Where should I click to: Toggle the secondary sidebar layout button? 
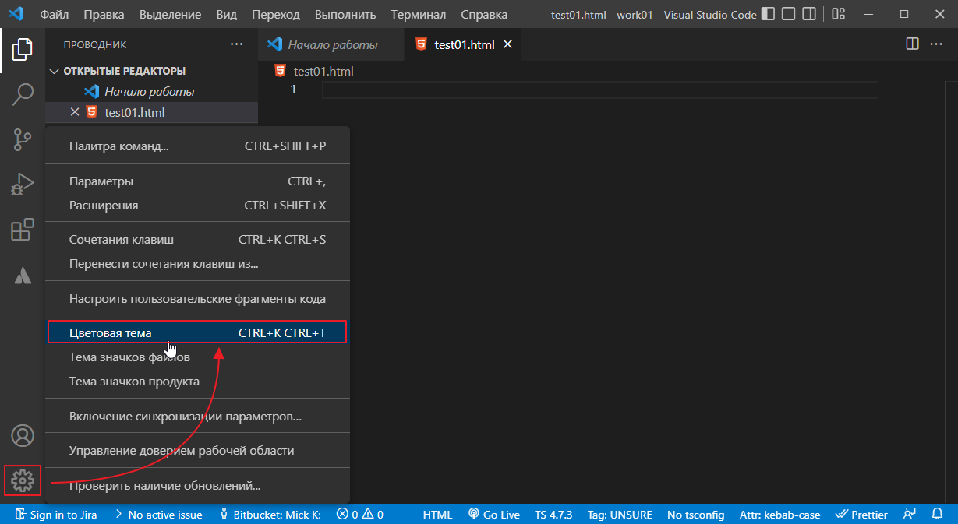click(x=810, y=14)
